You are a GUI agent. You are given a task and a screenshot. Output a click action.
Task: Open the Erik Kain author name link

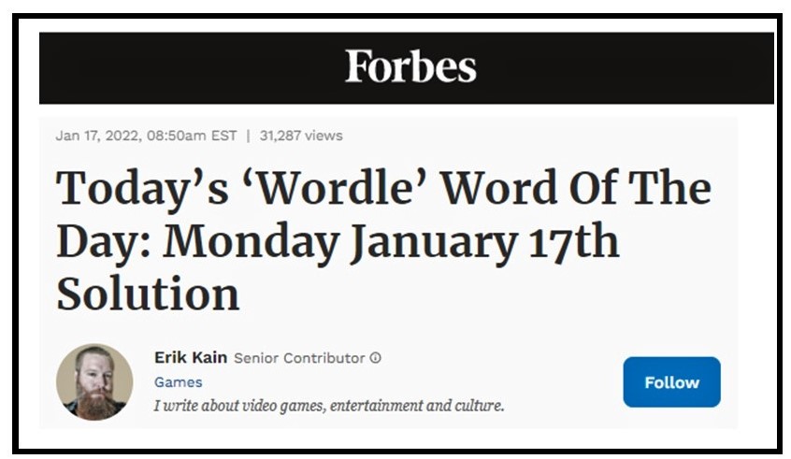pos(190,357)
